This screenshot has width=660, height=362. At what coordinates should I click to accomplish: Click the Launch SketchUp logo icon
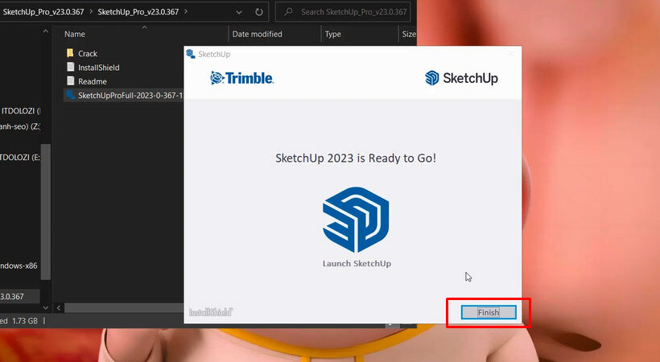click(356, 215)
